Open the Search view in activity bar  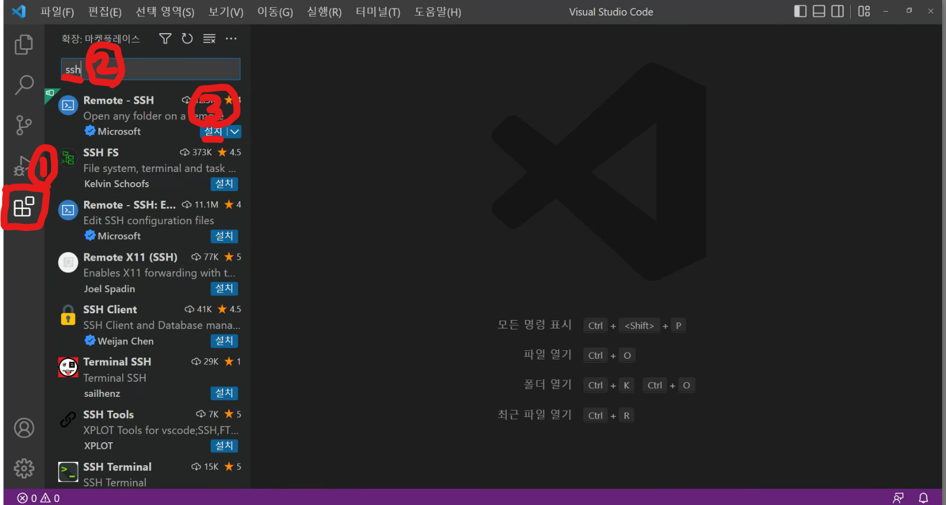click(24, 85)
